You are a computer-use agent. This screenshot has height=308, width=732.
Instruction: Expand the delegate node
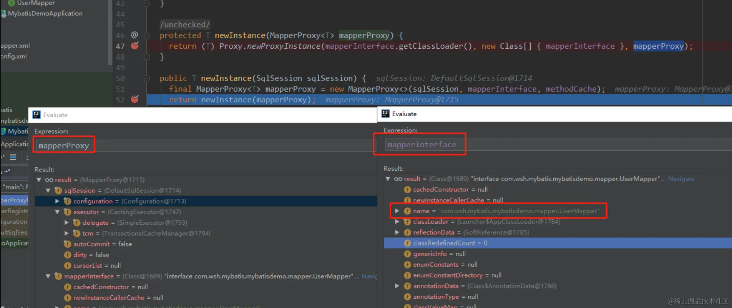pos(66,222)
